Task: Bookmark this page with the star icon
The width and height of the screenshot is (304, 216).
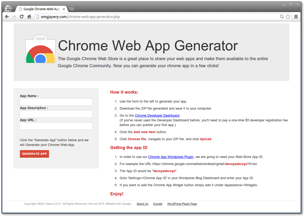Action: [x=288, y=17]
